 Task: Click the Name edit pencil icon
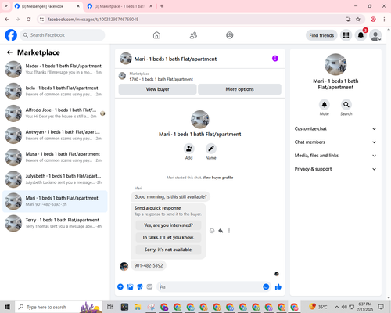[x=211, y=149]
